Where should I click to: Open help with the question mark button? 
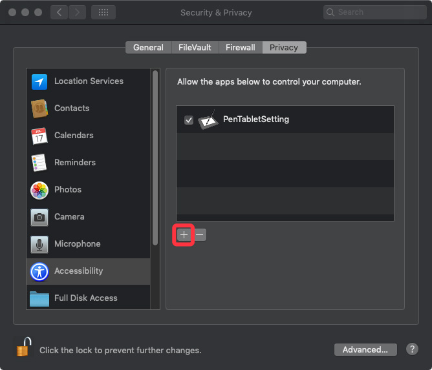(x=412, y=349)
